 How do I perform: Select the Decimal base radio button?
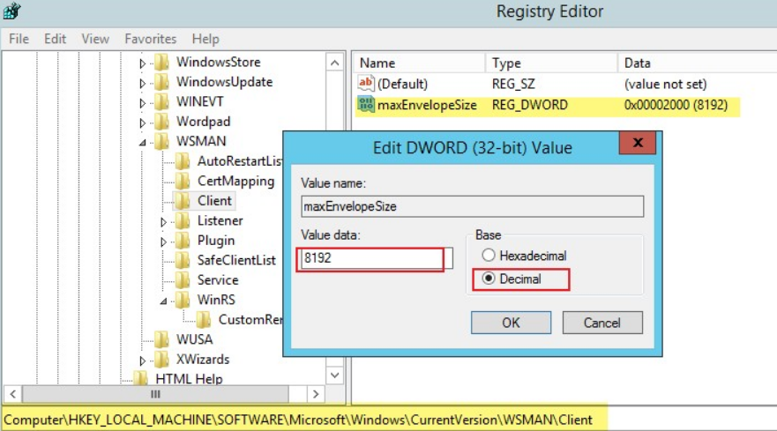(489, 279)
